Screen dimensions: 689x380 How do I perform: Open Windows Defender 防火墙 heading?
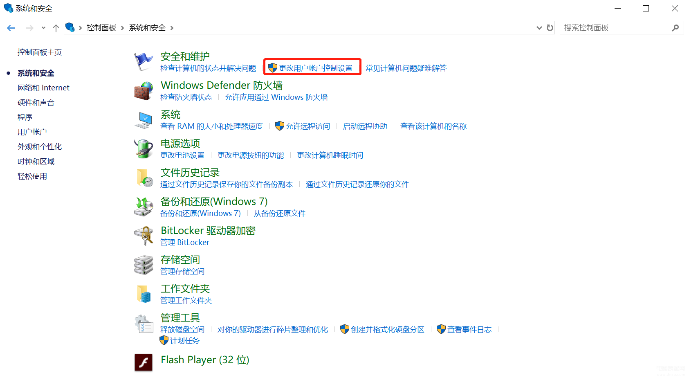(x=222, y=85)
